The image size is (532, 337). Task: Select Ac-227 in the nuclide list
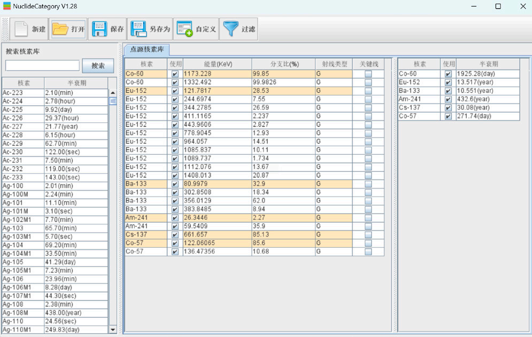pos(23,127)
